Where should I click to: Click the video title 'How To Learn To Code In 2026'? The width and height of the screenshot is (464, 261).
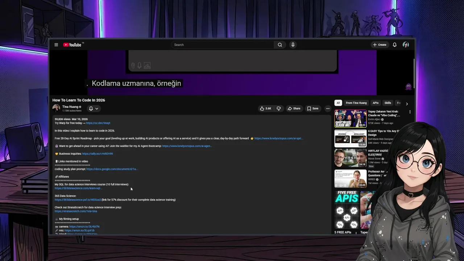(x=79, y=100)
